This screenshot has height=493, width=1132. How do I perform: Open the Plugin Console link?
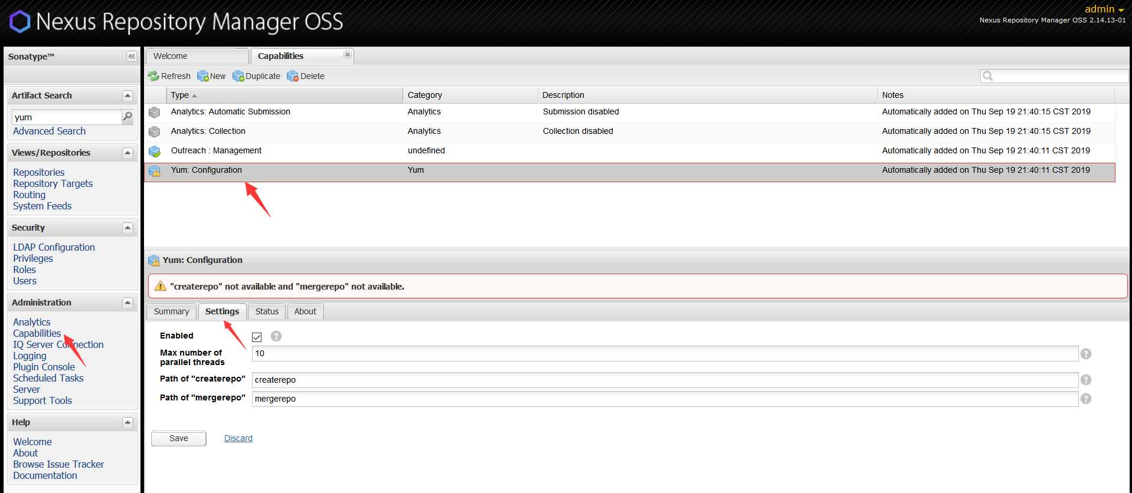coord(44,367)
